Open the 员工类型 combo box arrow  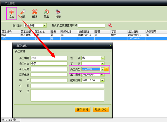coord(102,69)
